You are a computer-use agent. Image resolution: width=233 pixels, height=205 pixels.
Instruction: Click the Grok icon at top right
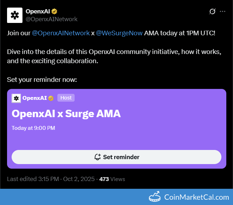(x=212, y=12)
